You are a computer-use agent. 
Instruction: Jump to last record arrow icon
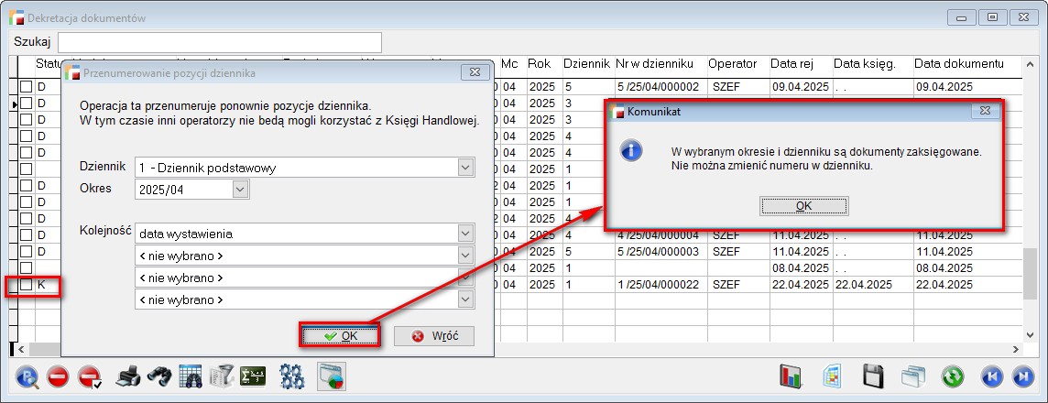(1022, 376)
